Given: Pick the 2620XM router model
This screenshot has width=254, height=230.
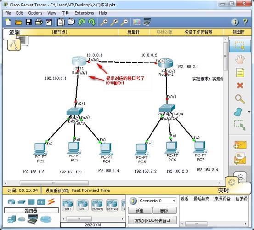Looking at the screenshot, I should 97,205.
